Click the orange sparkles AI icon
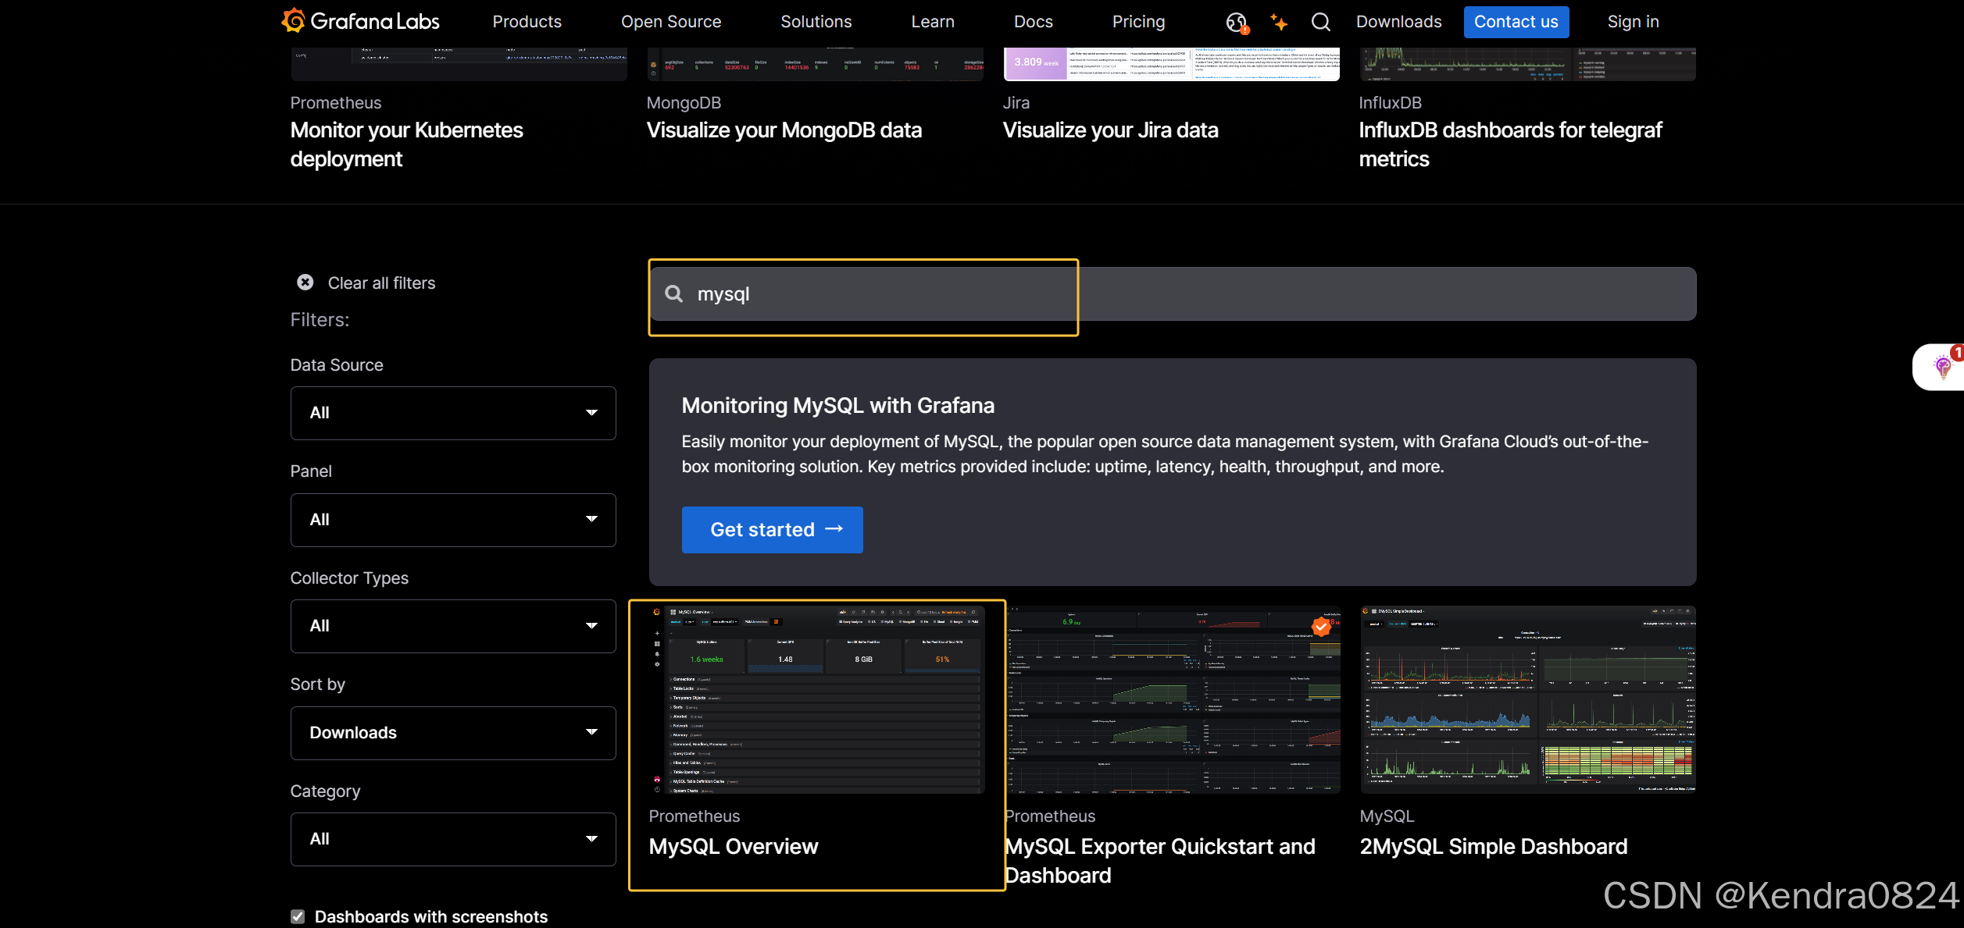 [1279, 22]
